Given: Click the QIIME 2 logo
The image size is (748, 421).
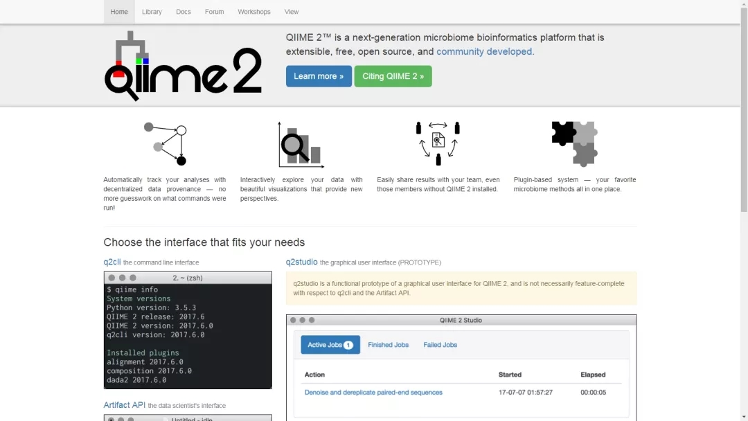Looking at the screenshot, I should [x=183, y=66].
